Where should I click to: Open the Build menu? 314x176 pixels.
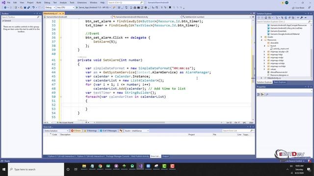[39, 2]
